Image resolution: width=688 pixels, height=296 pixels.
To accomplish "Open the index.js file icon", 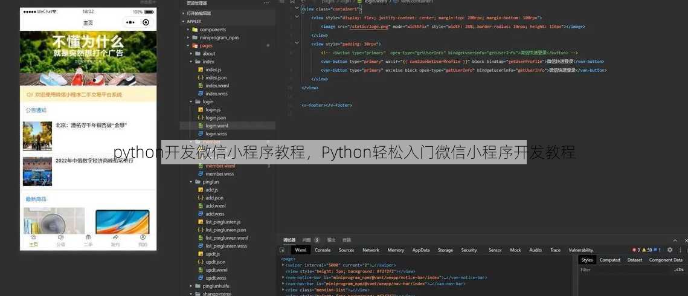I will click(201, 69).
